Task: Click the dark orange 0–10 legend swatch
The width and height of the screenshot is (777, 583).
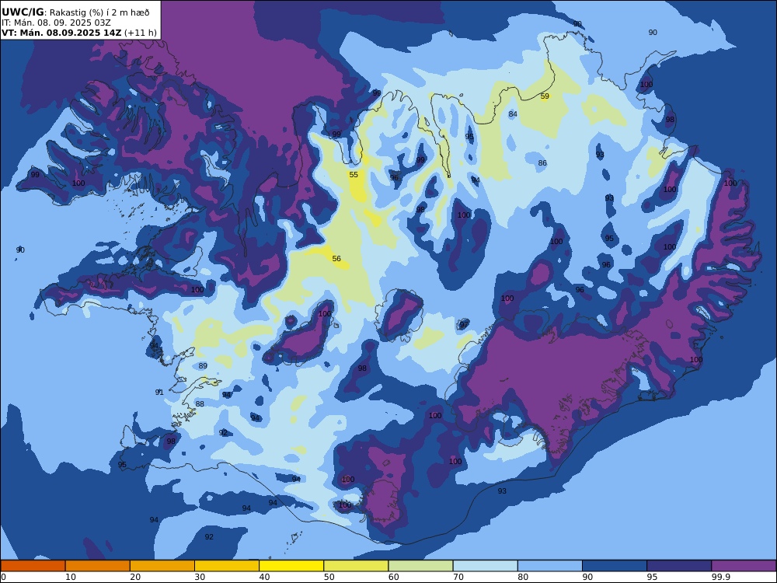Action: [33, 566]
